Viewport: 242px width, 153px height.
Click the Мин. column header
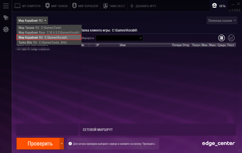pyautogui.click(x=205, y=45)
